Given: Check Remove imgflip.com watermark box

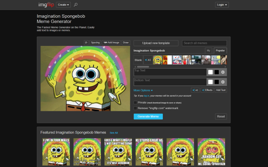Looking at the screenshot, I should point(135,108).
